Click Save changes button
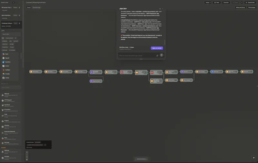The image size is (258, 163). tap(252, 7)
